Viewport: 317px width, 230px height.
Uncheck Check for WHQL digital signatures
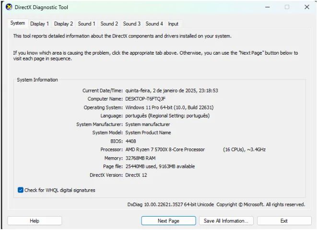click(x=21, y=190)
